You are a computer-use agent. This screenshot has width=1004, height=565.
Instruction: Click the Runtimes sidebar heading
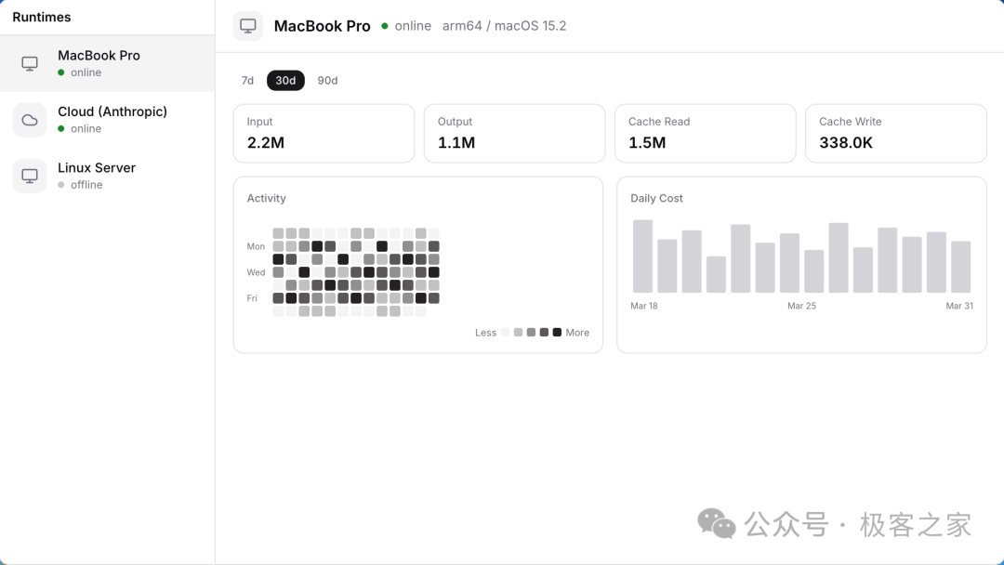pyautogui.click(x=42, y=17)
